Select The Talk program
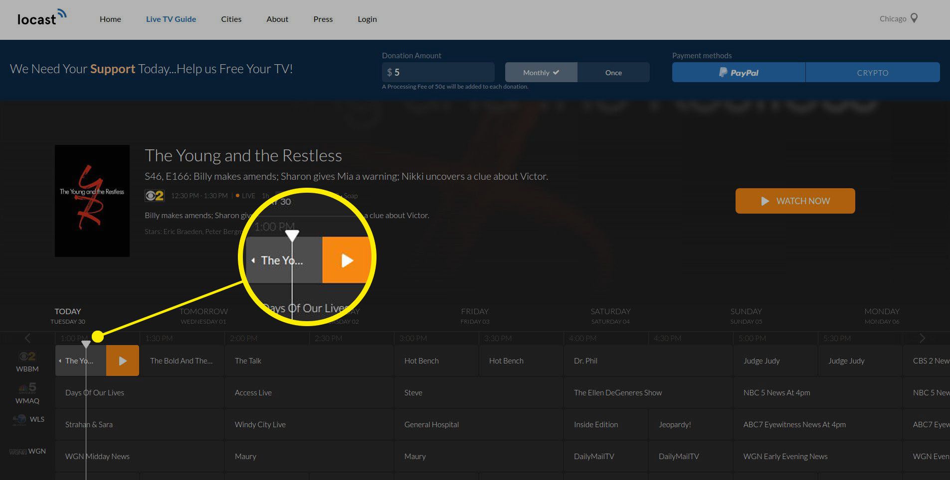Screen dimensions: 950x480 coord(309,360)
